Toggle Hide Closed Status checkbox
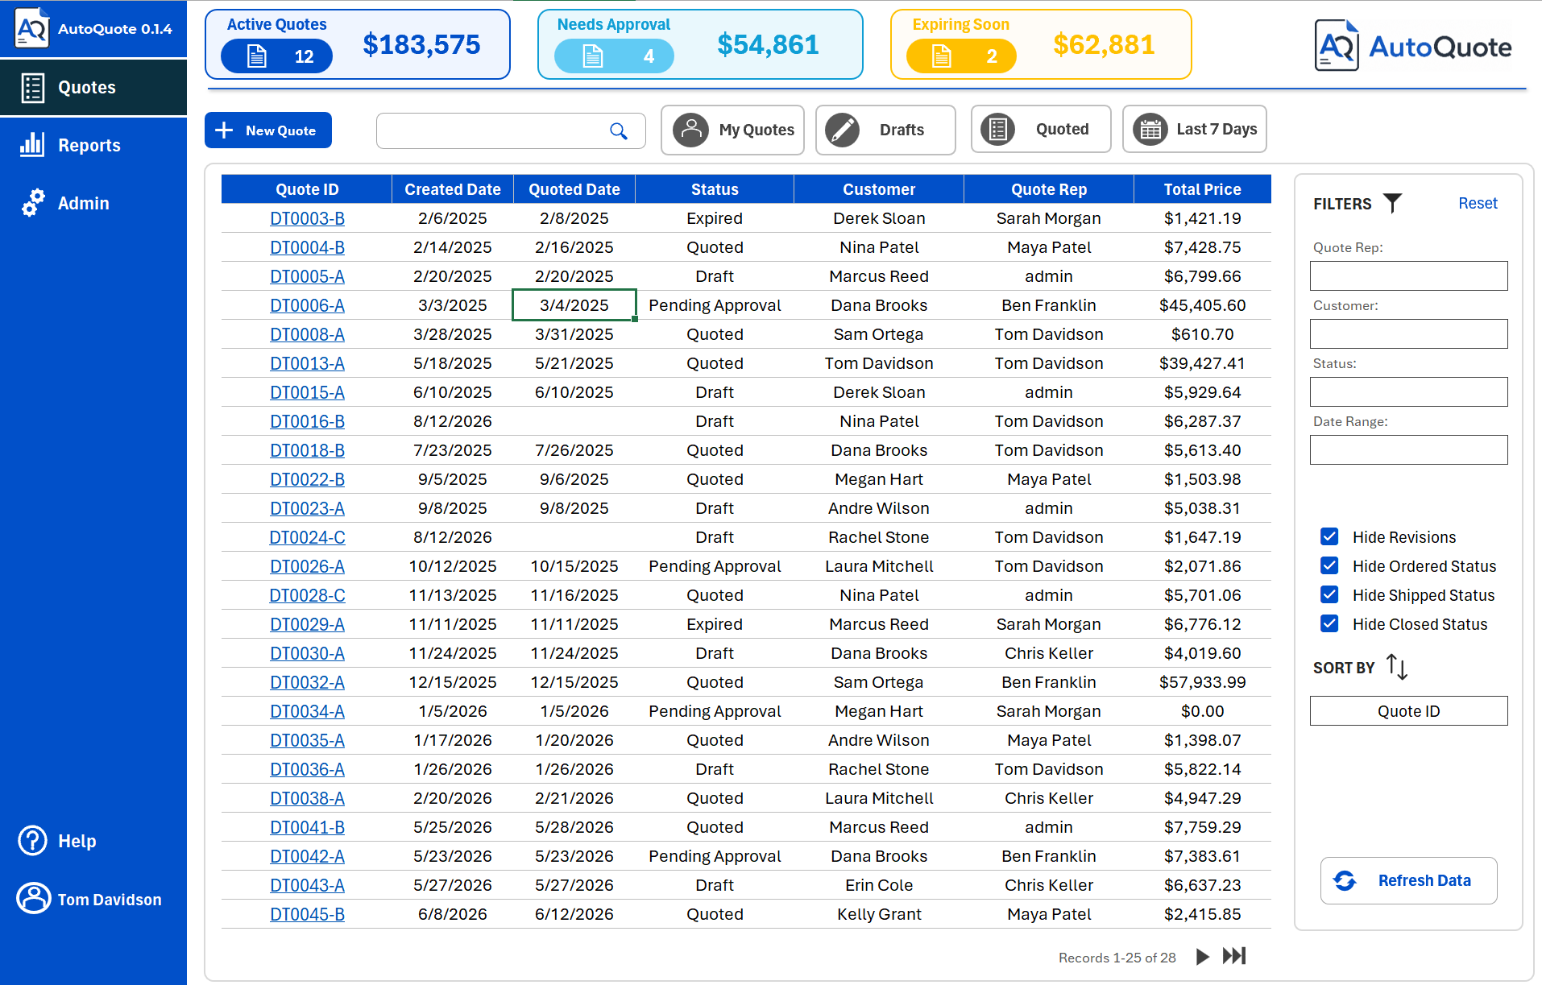This screenshot has height=985, width=1542. coord(1329,623)
